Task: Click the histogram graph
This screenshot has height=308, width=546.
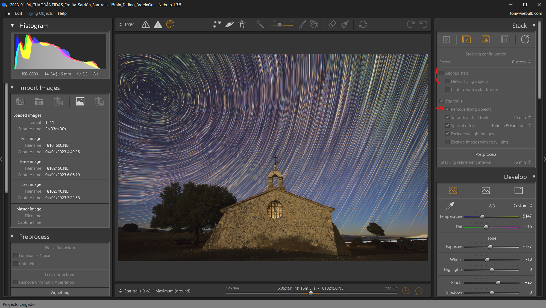Action: [60, 51]
